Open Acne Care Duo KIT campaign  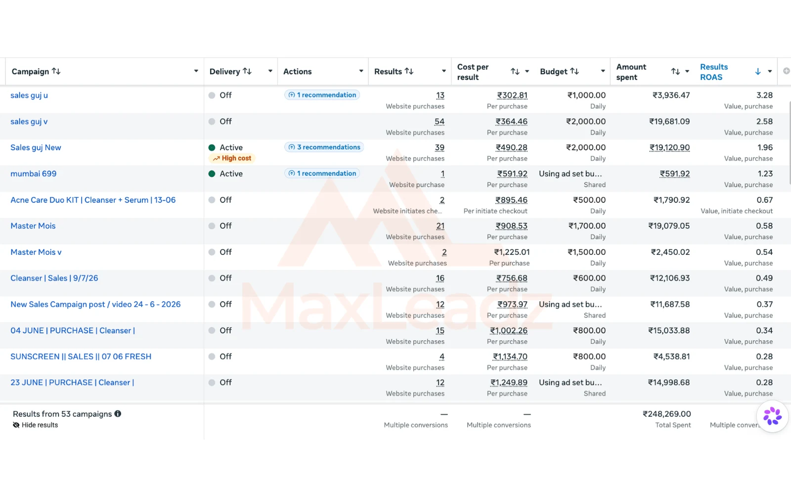(93, 200)
